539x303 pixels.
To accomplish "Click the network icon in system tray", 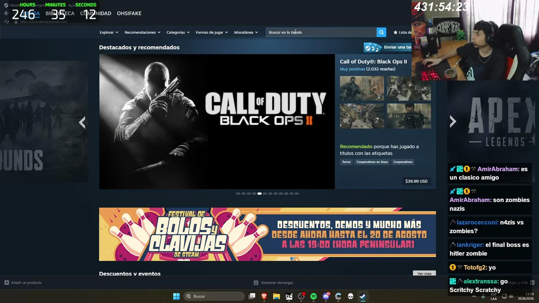I will coord(504,296).
